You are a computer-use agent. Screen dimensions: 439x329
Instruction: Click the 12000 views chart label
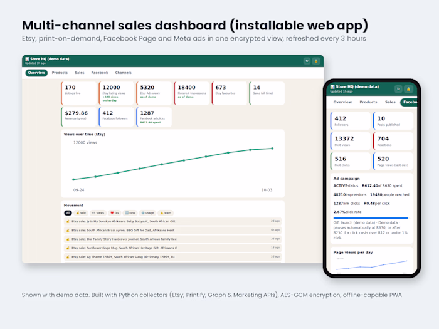[85, 142]
